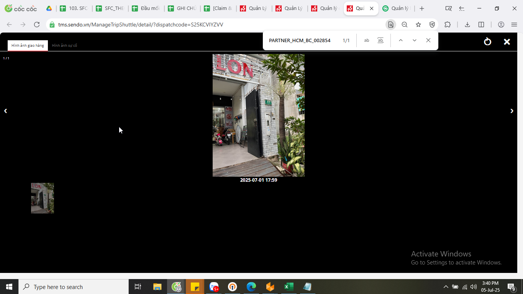523x294 pixels.
Task: Open the browser profile account icon
Action: 501,25
